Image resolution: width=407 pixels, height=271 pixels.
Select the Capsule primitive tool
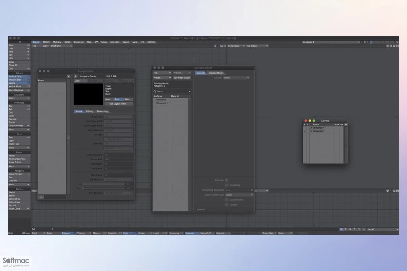click(19, 119)
